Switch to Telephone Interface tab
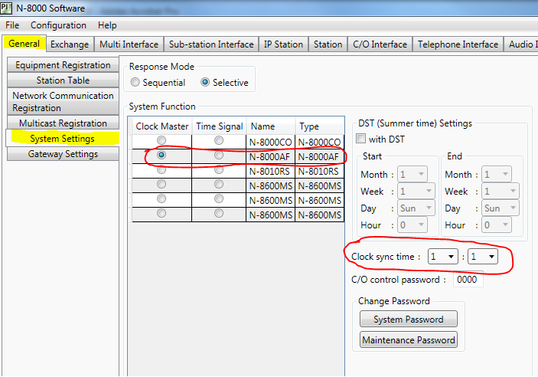The width and height of the screenshot is (538, 377). point(458,44)
